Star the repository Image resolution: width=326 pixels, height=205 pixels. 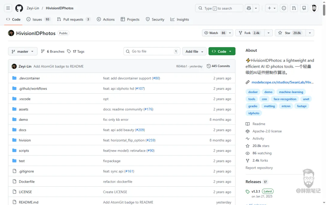tap(290, 33)
